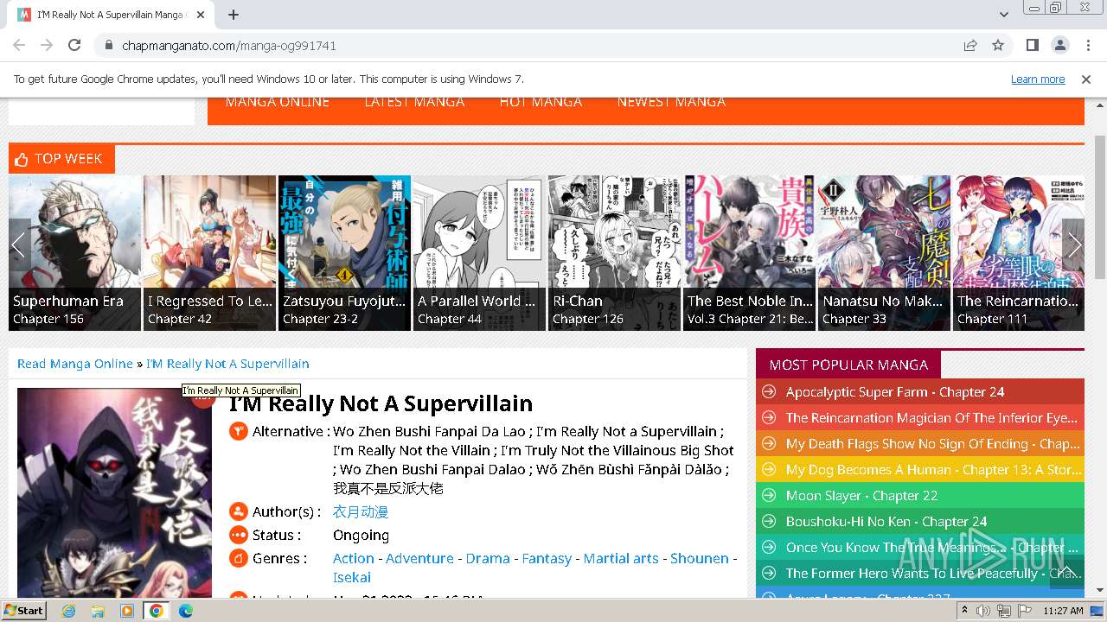Viewport: 1107px width, 622px height.
Task: Open Superhuman Era Chapter 156
Action: [x=48, y=319]
